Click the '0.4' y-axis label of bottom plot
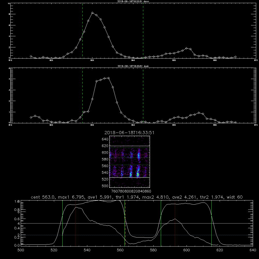259x259 pixels. tap(17, 228)
